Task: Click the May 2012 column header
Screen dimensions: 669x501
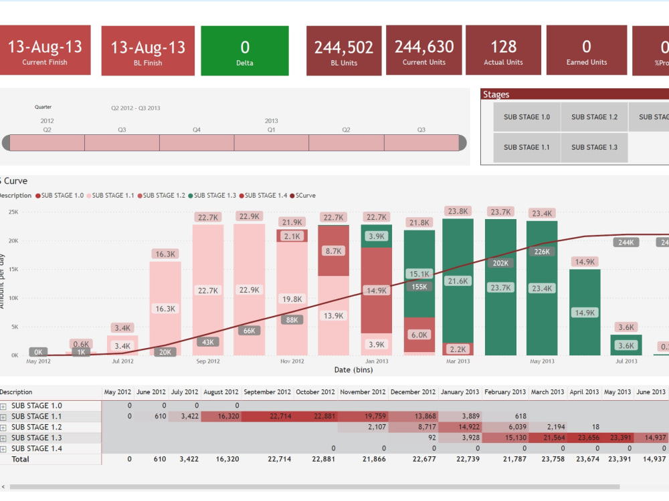Action: click(117, 392)
